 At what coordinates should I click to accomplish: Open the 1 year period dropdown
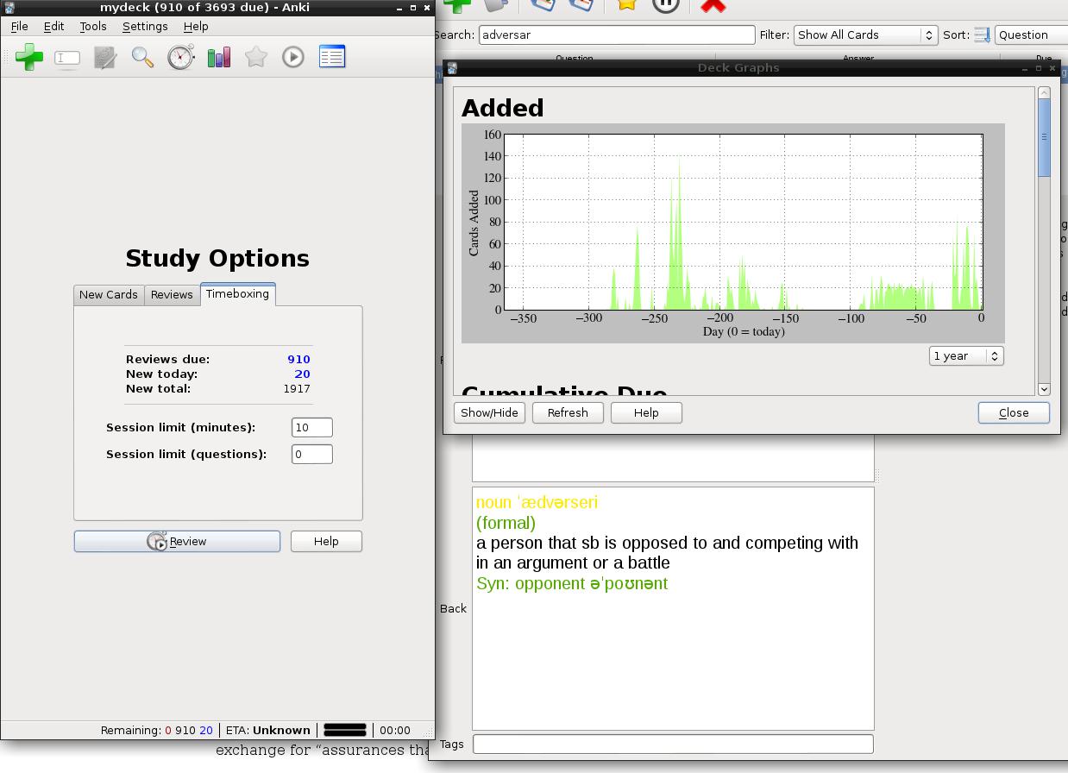(x=966, y=355)
